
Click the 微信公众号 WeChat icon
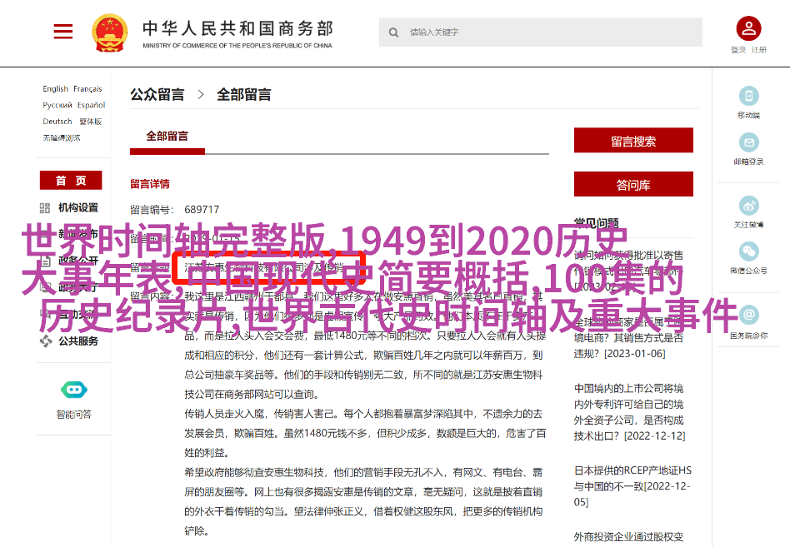pyautogui.click(x=748, y=251)
